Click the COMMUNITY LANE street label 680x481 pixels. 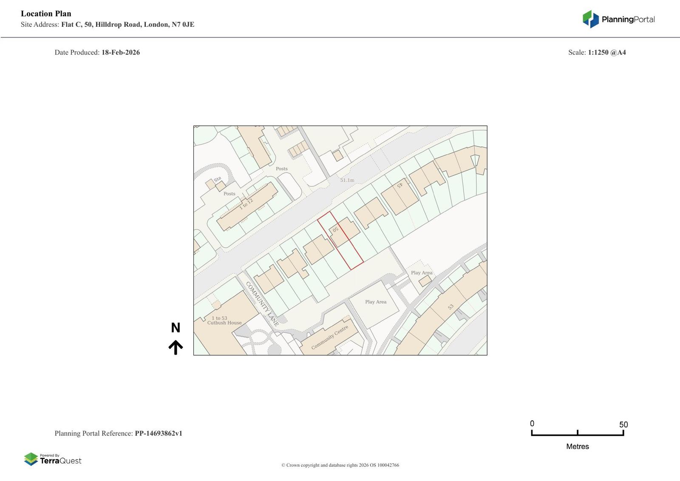coord(262,304)
